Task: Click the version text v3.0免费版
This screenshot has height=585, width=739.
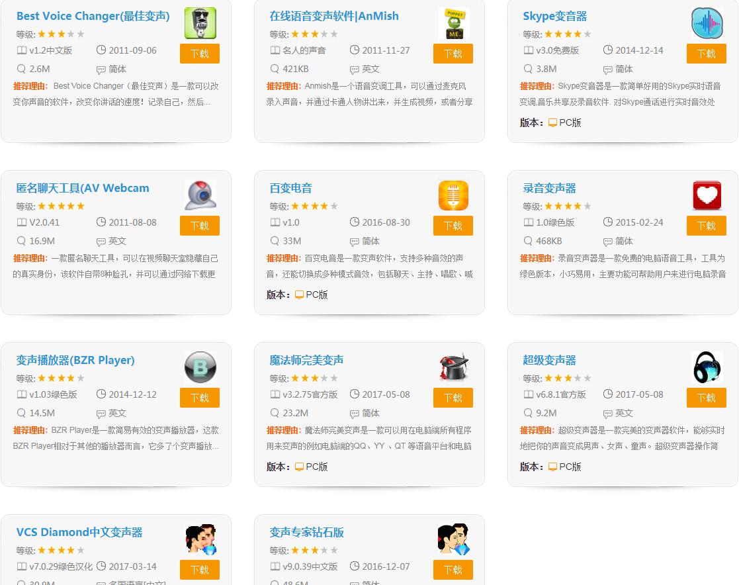Action: pos(558,50)
